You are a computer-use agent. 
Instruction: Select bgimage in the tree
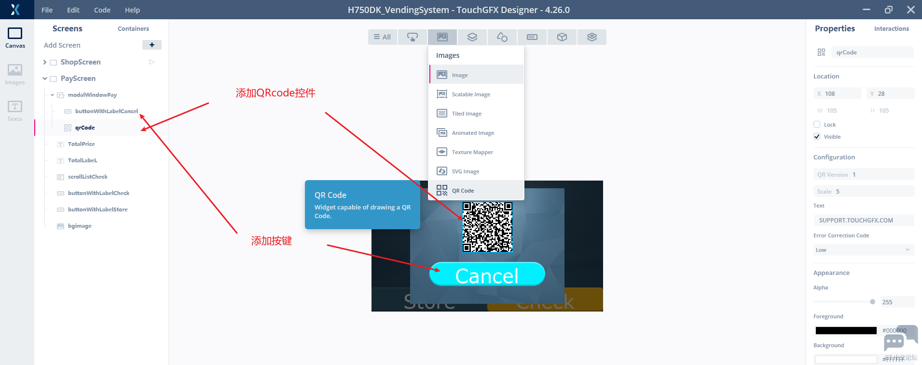[80, 226]
